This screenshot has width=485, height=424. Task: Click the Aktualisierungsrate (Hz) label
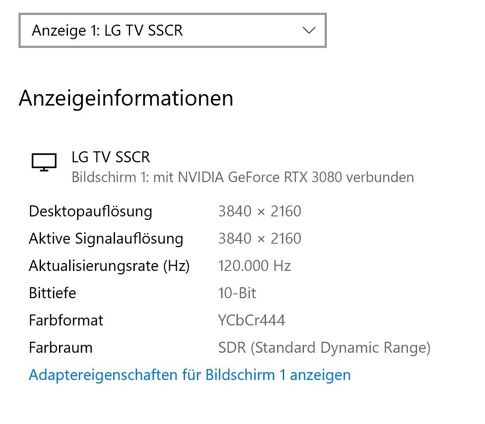point(109,266)
